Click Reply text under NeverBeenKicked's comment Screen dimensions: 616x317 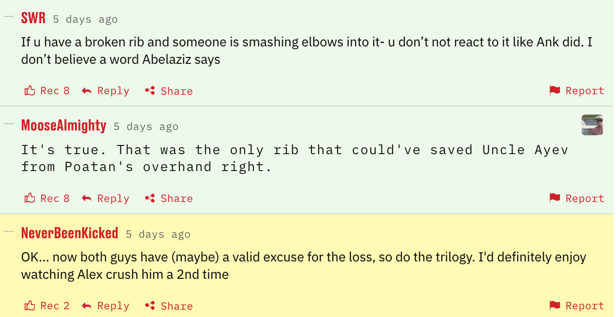click(113, 306)
